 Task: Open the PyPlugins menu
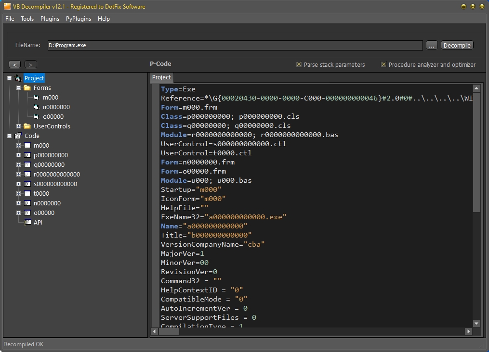[79, 19]
